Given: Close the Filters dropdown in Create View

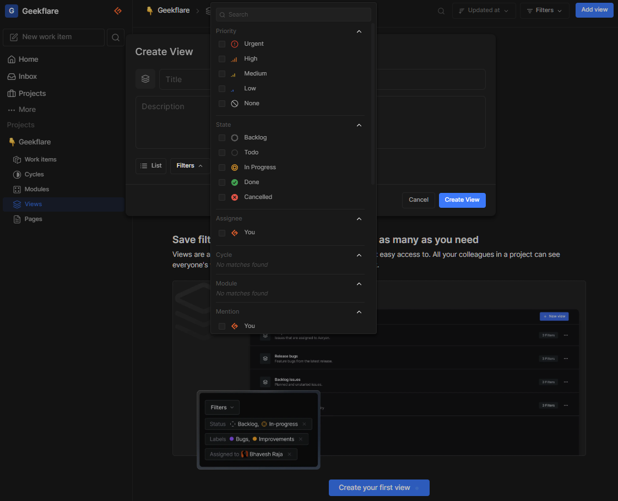Looking at the screenshot, I should click(189, 166).
